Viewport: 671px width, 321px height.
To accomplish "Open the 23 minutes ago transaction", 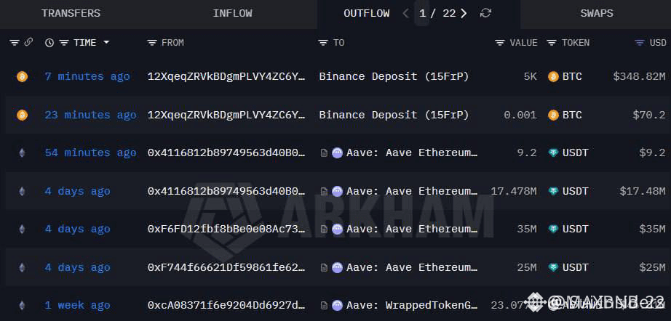I will pos(91,115).
